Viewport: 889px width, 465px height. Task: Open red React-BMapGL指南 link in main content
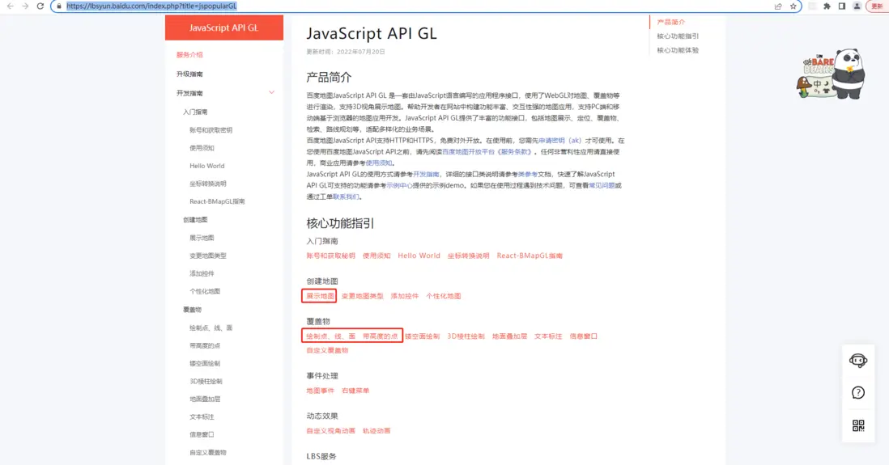pyautogui.click(x=530, y=256)
